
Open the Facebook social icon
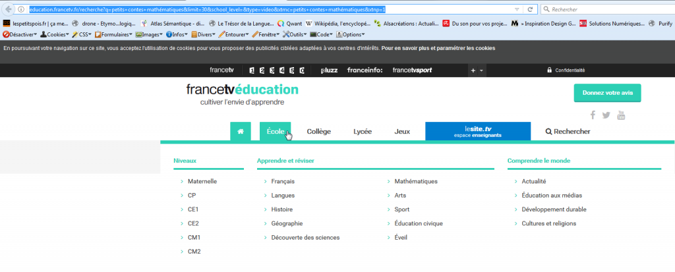(593, 115)
